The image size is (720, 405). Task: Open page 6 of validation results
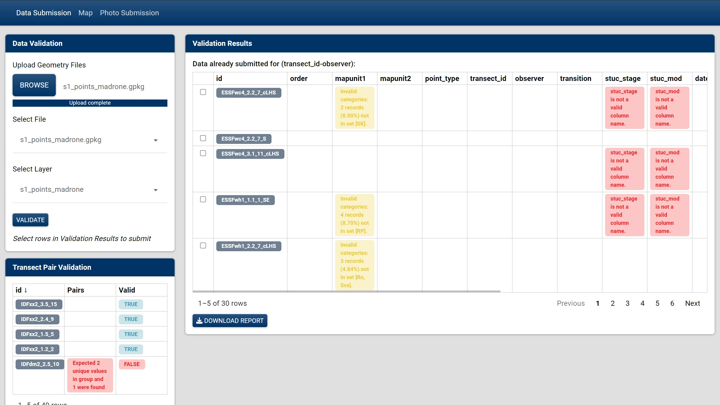pyautogui.click(x=672, y=303)
